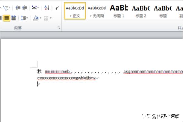Apply the 正文 style
This screenshot has height=122, width=183.
click(75, 11)
